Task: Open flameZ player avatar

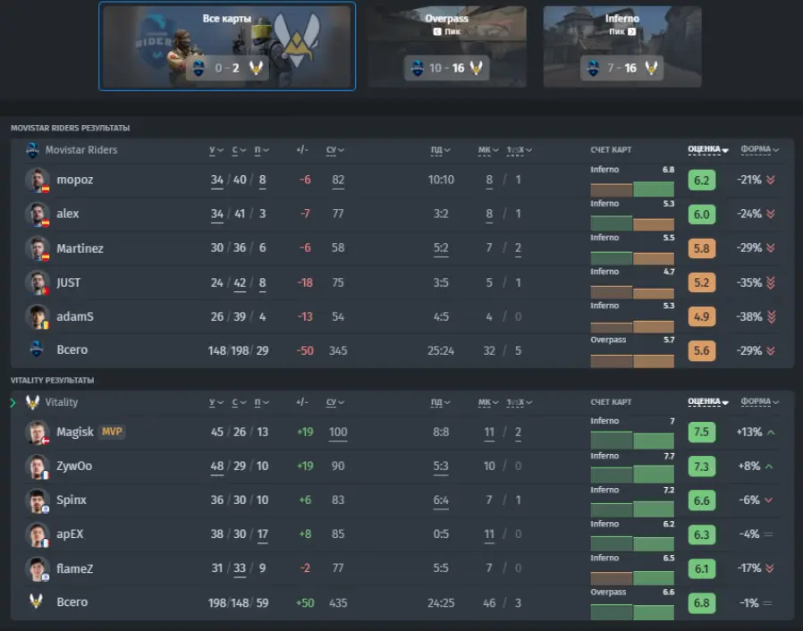Action: 38,568
